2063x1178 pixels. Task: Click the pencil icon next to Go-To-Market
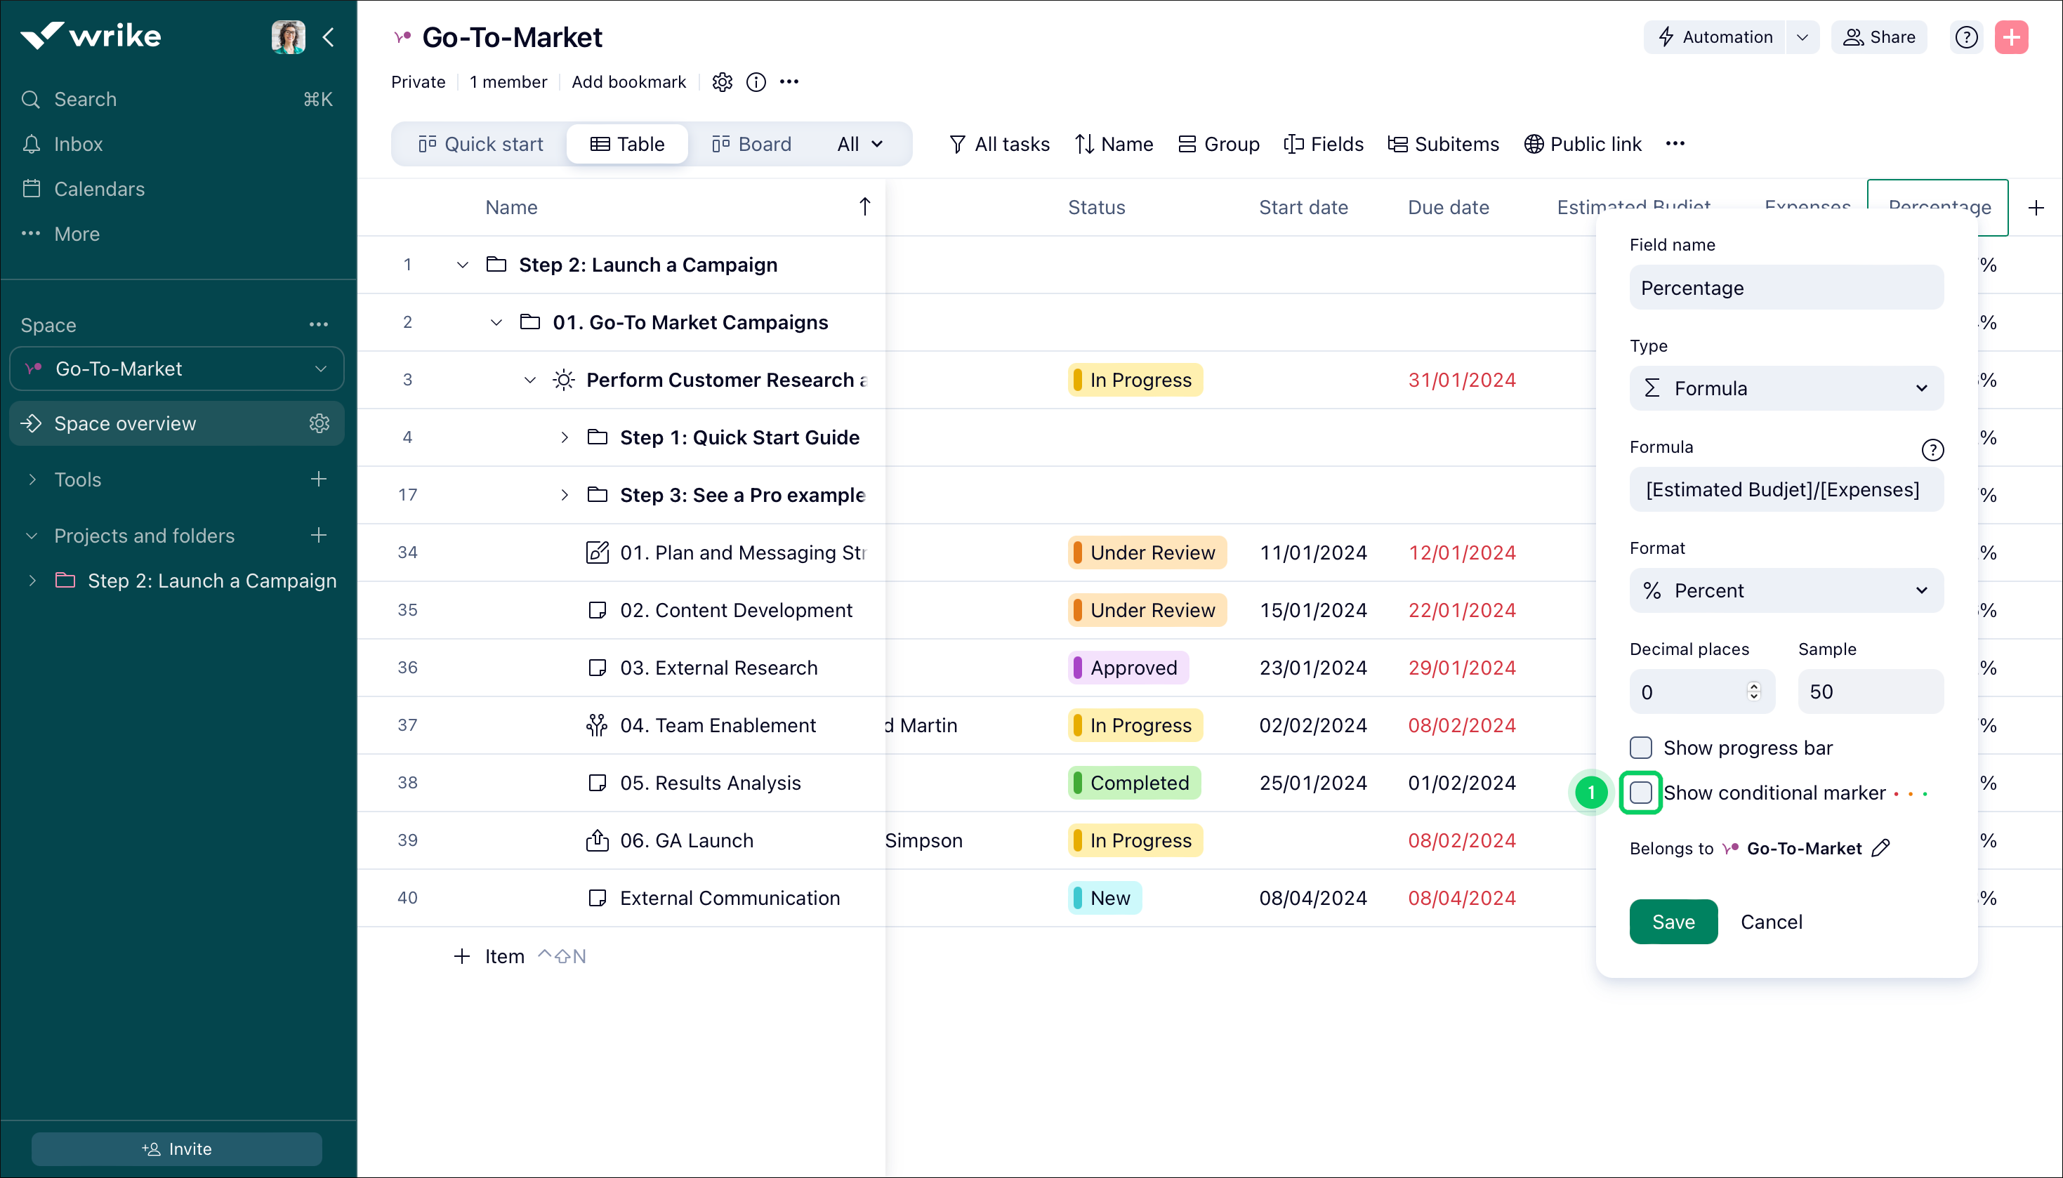1881,848
